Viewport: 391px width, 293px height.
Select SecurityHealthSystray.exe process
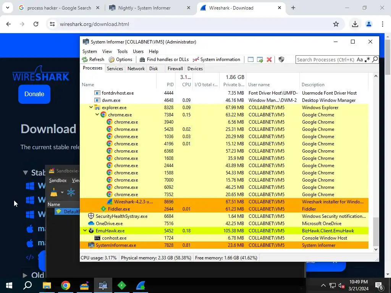(x=224, y=216)
